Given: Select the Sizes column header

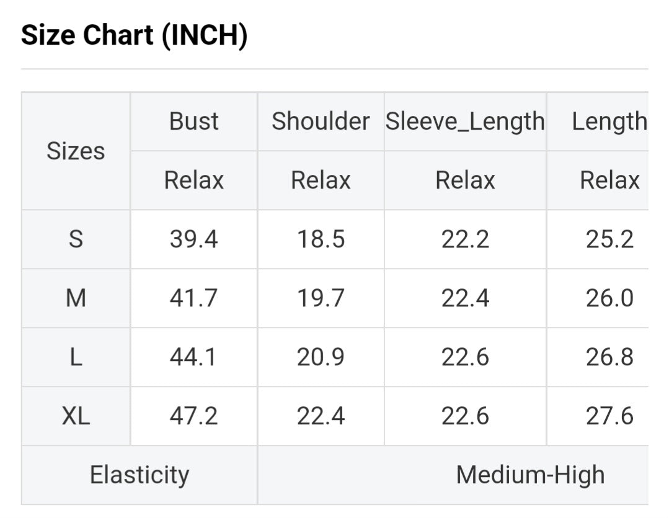Looking at the screenshot, I should pos(76,151).
